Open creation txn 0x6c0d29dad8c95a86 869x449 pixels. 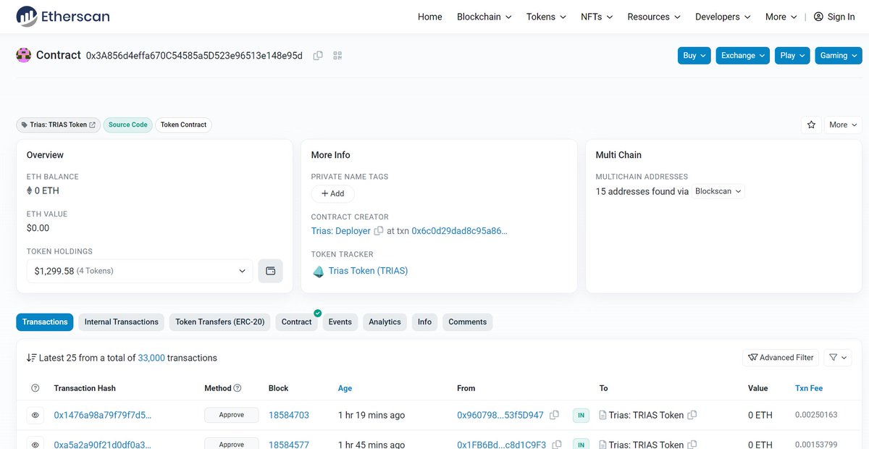point(460,231)
